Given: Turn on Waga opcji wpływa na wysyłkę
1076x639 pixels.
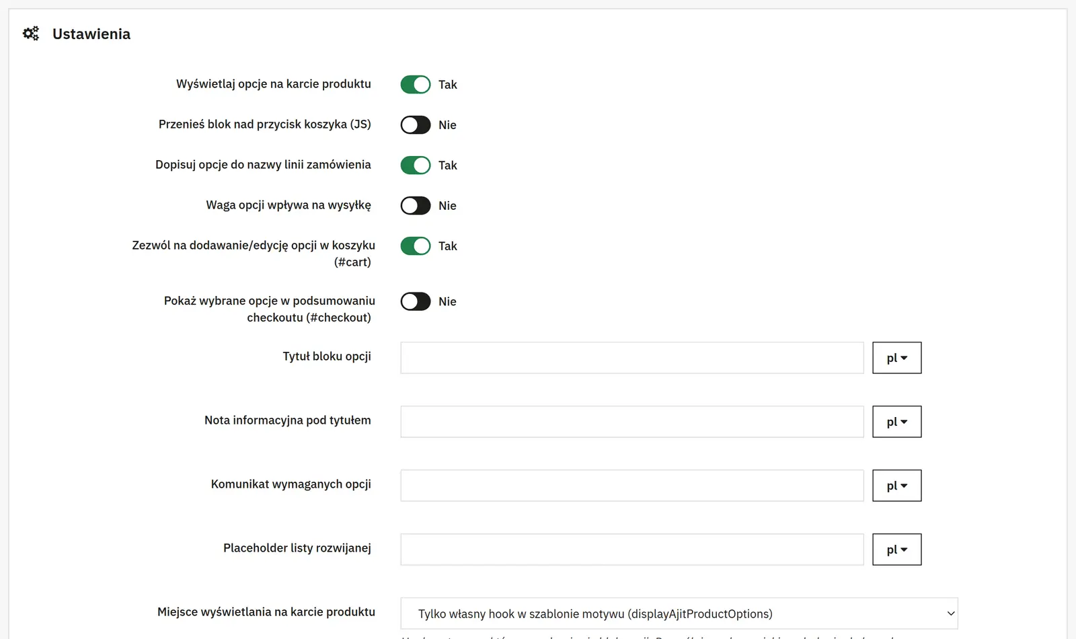Looking at the screenshot, I should click(x=416, y=206).
